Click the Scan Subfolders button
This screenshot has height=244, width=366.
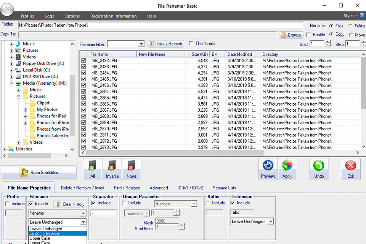click(x=39, y=172)
